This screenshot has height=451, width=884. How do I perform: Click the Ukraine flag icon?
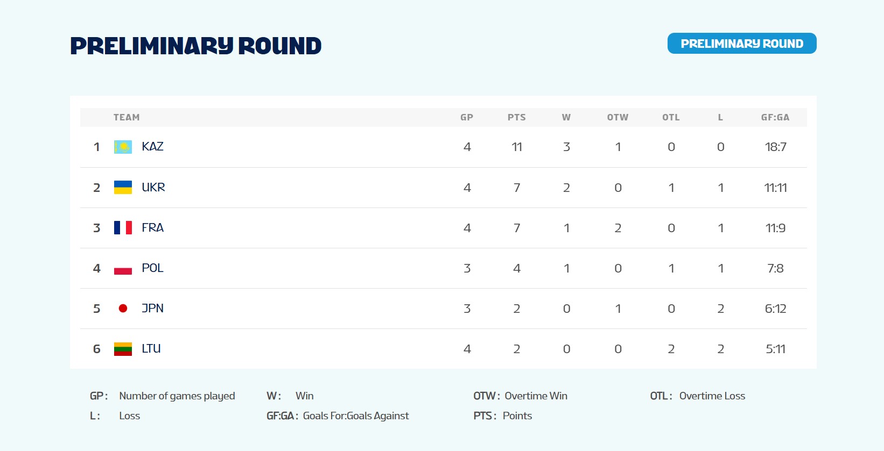click(x=123, y=187)
